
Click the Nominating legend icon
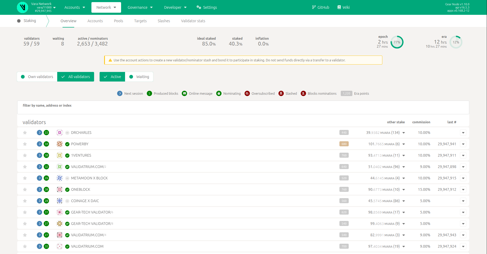pyautogui.click(x=219, y=93)
